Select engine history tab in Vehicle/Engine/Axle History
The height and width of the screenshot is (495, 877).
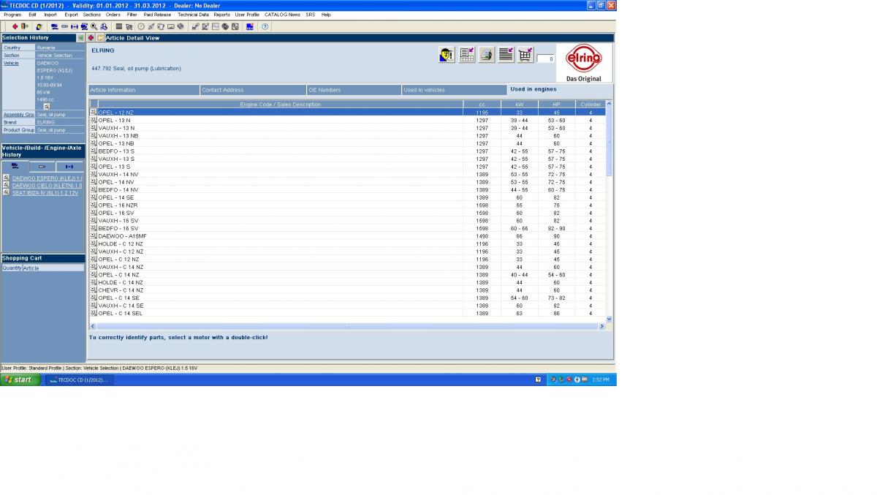coord(42,167)
